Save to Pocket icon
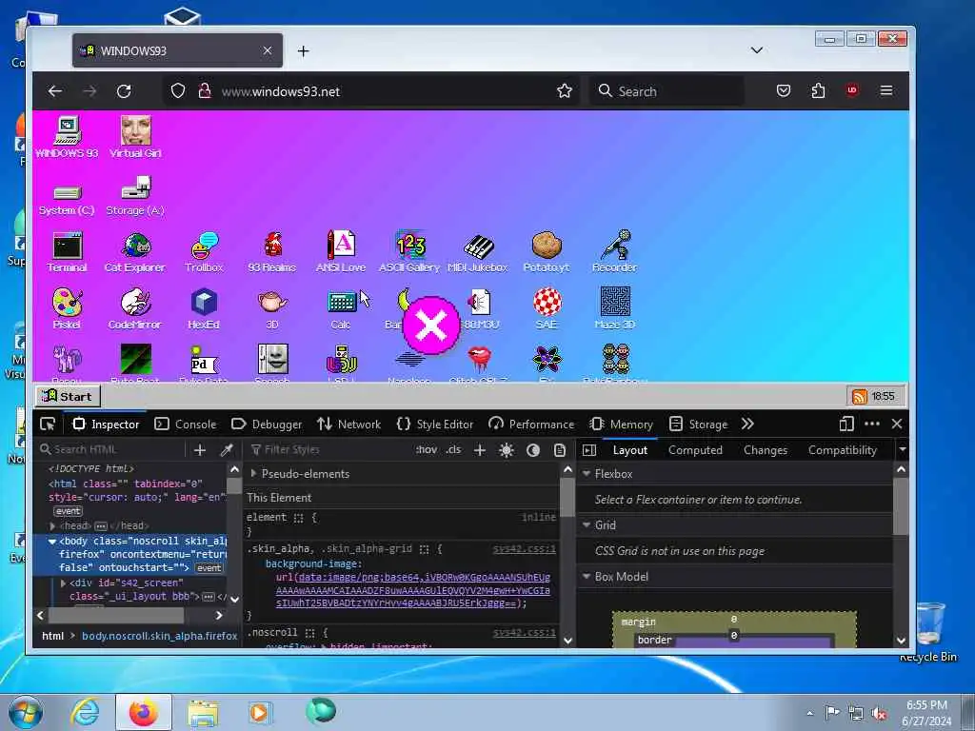The width and height of the screenshot is (975, 731). pyautogui.click(x=784, y=91)
